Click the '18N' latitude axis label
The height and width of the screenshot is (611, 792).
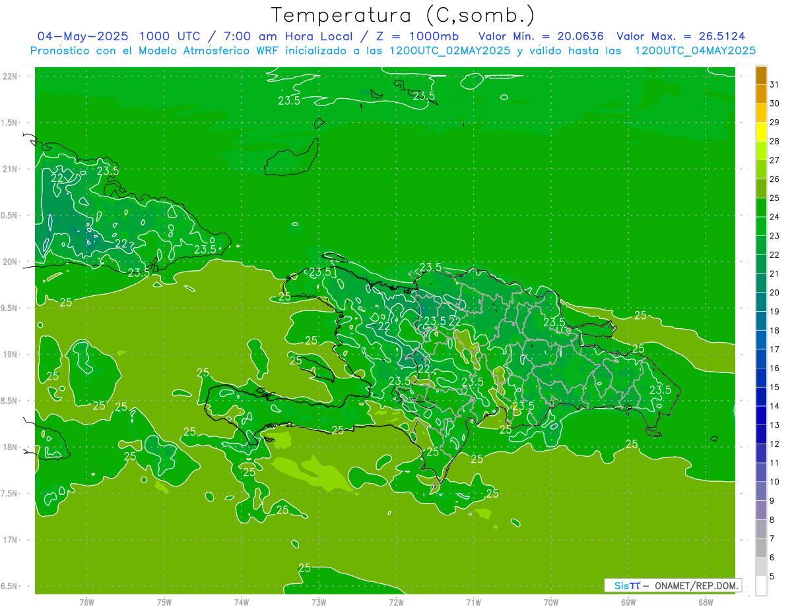(x=11, y=448)
